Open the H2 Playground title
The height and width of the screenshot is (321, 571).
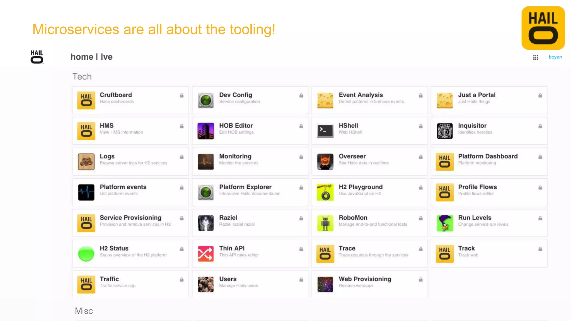[x=360, y=187]
